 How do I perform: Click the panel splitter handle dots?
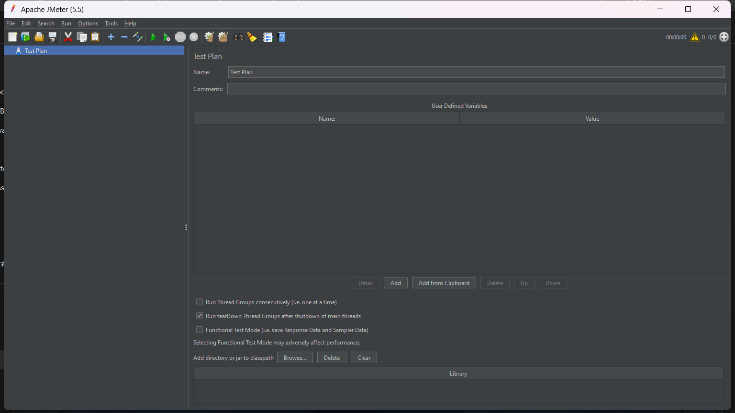[186, 228]
